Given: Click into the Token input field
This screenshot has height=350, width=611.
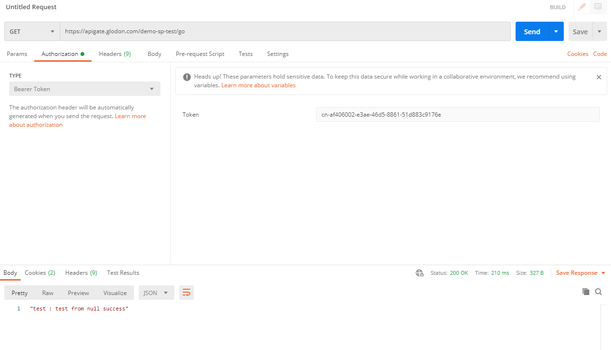Looking at the screenshot, I should pyautogui.click(x=457, y=115).
